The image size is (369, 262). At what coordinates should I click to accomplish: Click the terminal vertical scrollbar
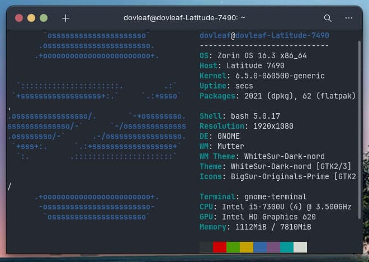(359, 129)
